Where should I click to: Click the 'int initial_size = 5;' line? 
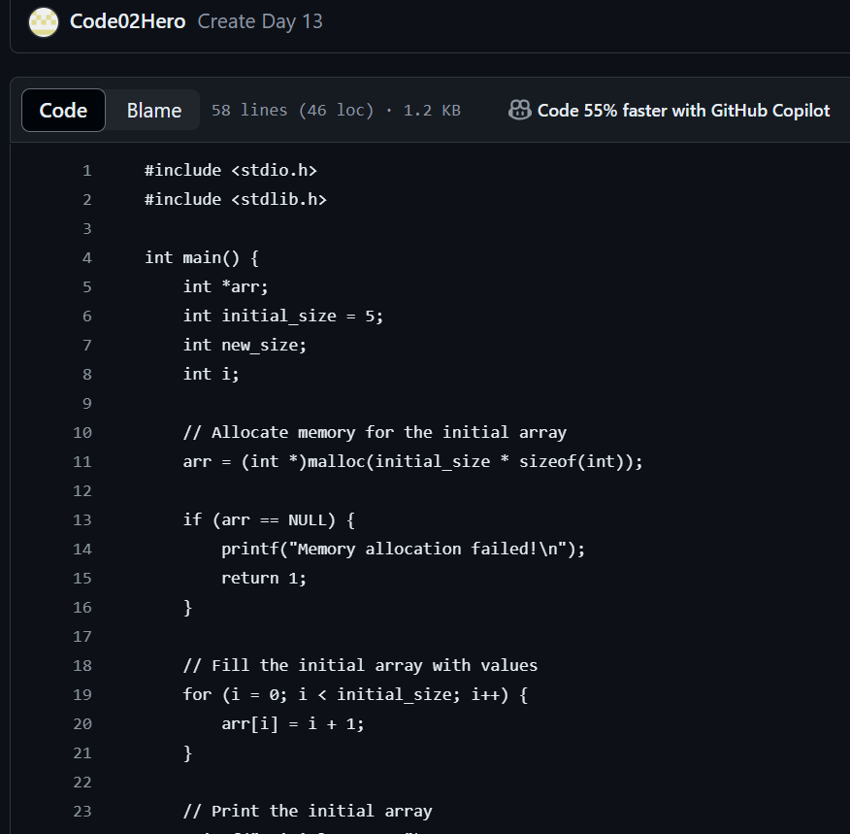(x=283, y=316)
